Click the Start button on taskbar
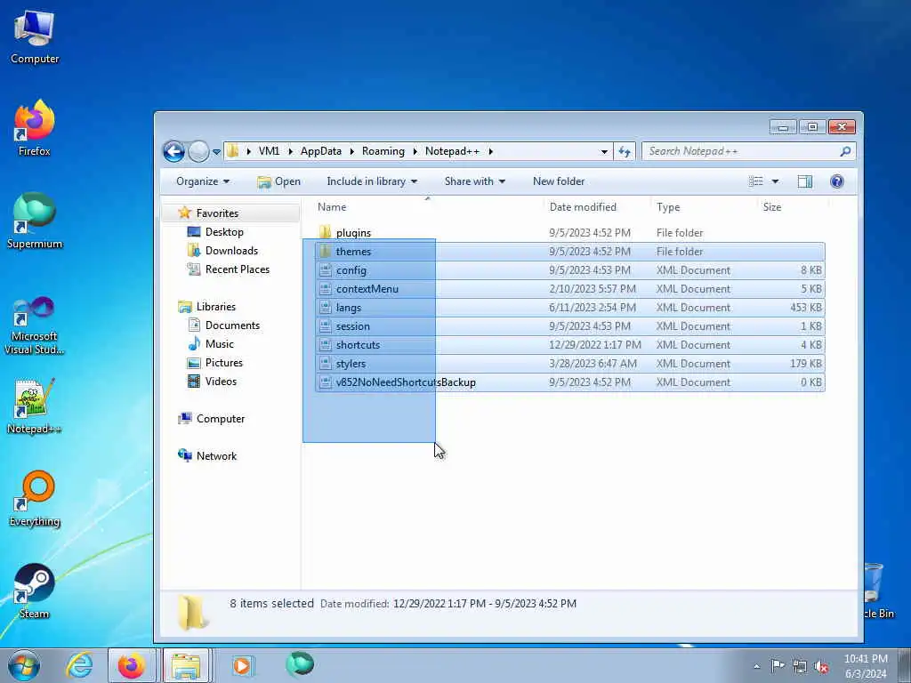911x683 pixels. [24, 665]
